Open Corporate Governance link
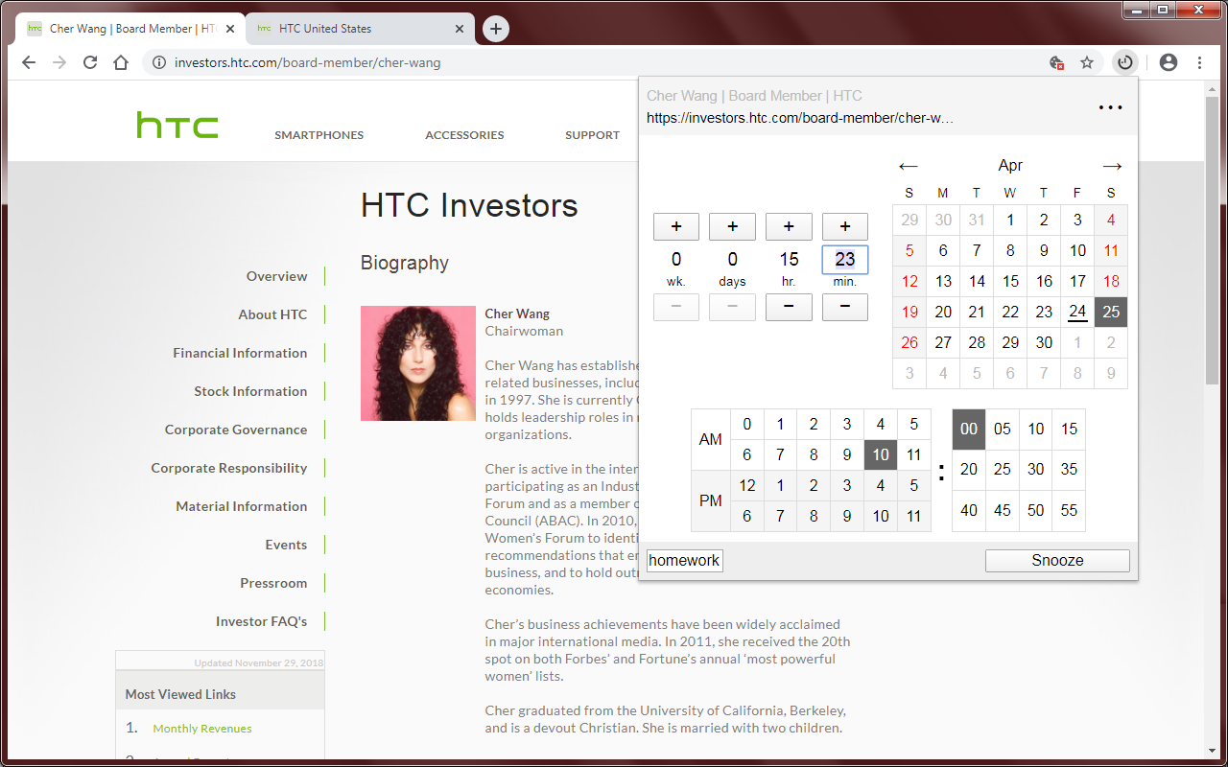Viewport: 1228px width, 767px height. 236,430
